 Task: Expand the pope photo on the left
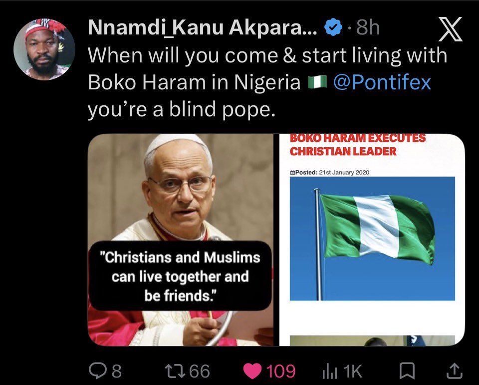[x=181, y=240]
